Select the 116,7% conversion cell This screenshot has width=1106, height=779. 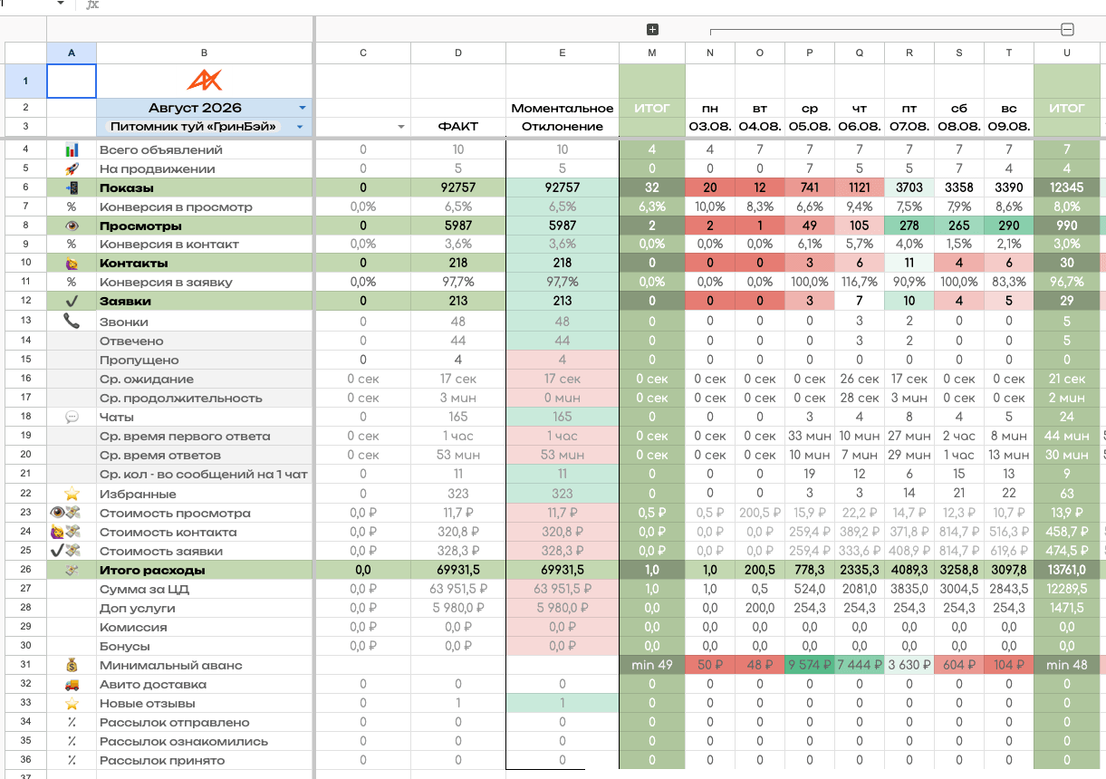click(x=860, y=282)
